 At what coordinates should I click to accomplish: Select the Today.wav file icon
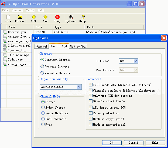coord(5,59)
